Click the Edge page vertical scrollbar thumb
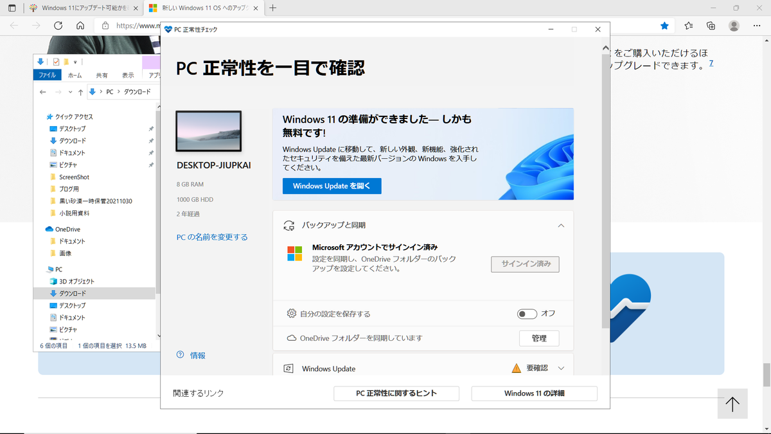Image resolution: width=771 pixels, height=434 pixels. point(766,374)
